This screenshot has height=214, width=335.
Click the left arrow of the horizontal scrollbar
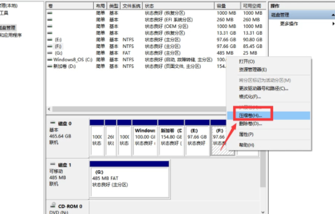[49, 109]
